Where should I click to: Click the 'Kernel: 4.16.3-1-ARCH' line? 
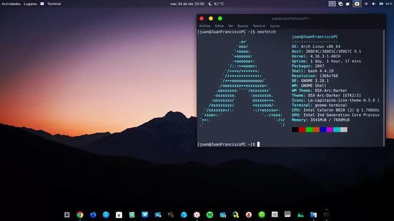tap(316, 56)
